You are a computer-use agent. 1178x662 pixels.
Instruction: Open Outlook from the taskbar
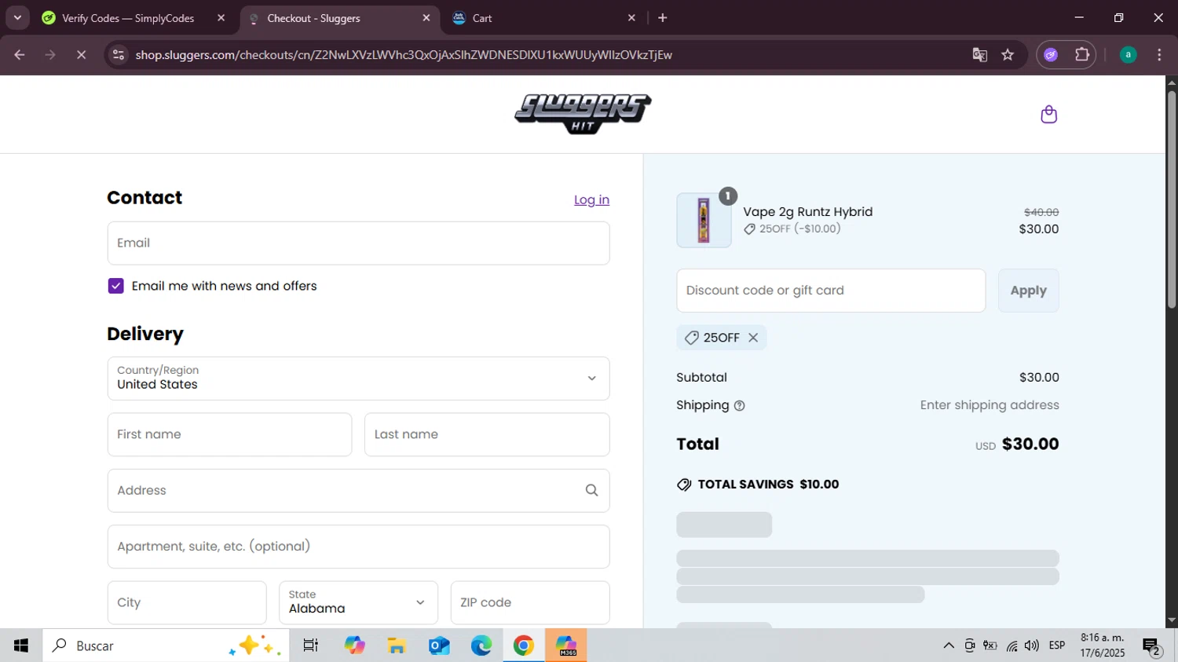tap(439, 646)
